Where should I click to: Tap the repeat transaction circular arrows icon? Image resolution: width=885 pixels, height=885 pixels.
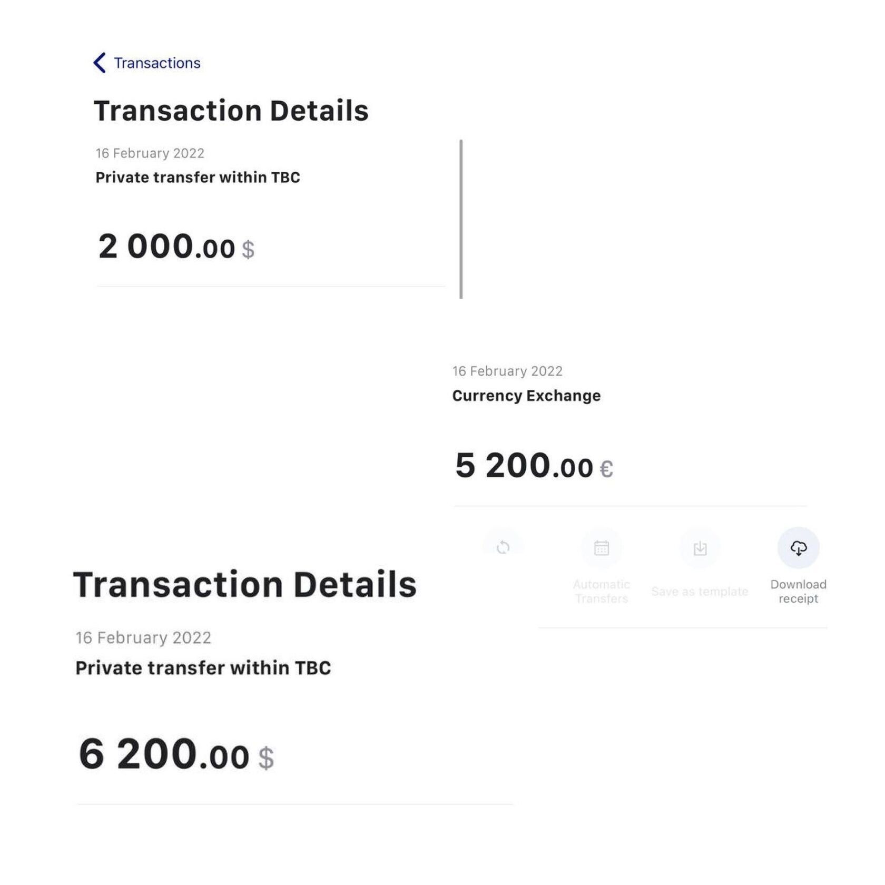(x=503, y=548)
